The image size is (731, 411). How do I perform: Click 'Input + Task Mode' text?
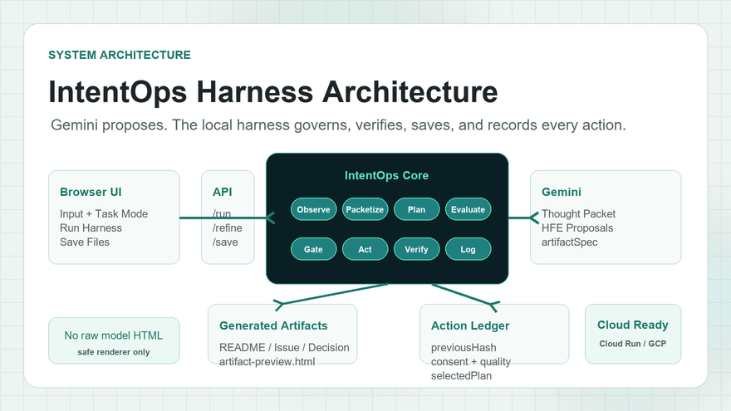[104, 213]
